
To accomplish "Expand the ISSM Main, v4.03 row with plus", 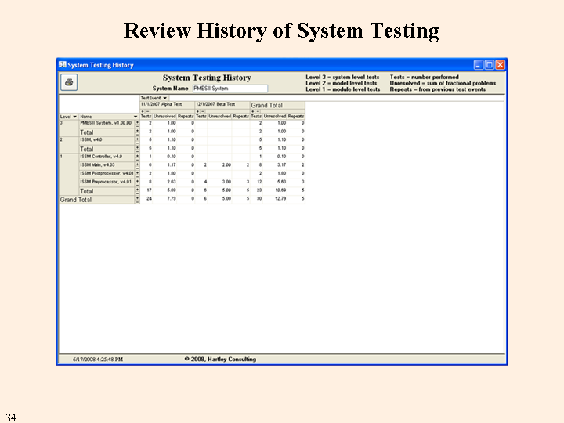I will pyautogui.click(x=137, y=164).
